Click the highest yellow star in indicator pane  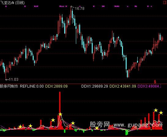coord(156,110)
